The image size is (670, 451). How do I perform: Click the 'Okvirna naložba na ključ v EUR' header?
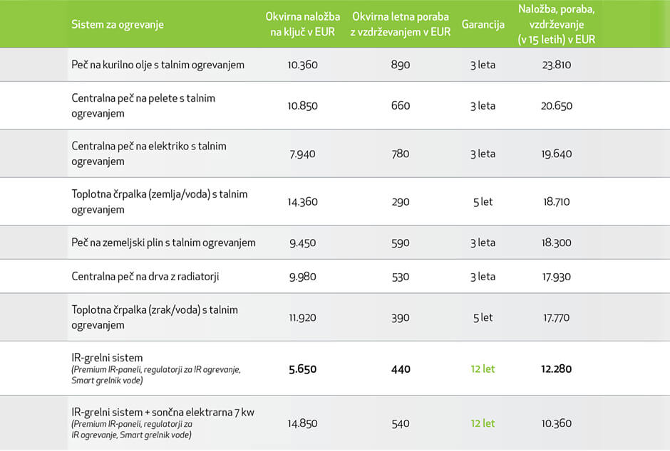303,24
